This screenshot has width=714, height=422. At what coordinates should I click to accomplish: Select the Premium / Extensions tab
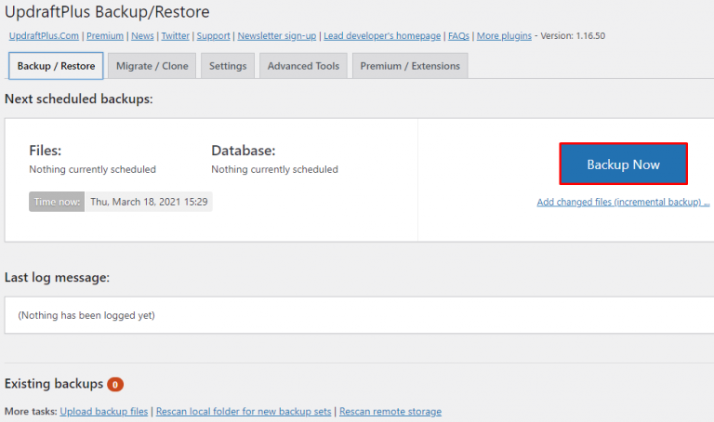coord(410,66)
